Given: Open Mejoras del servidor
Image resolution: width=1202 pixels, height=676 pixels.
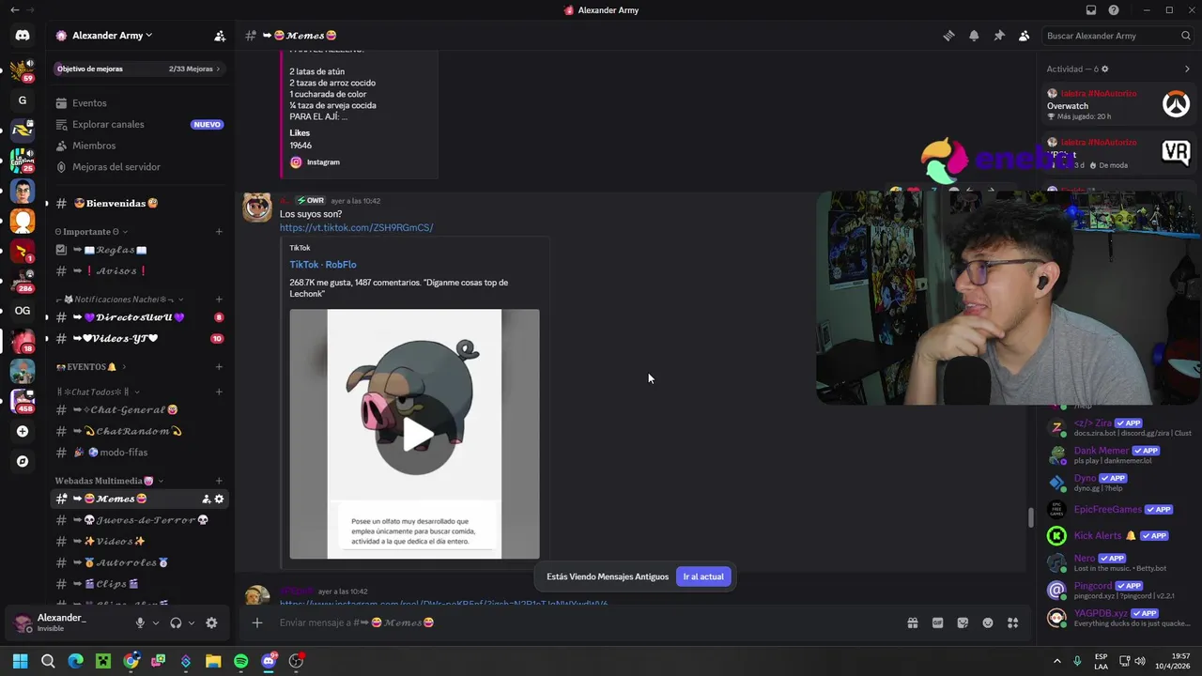Looking at the screenshot, I should [x=140, y=167].
